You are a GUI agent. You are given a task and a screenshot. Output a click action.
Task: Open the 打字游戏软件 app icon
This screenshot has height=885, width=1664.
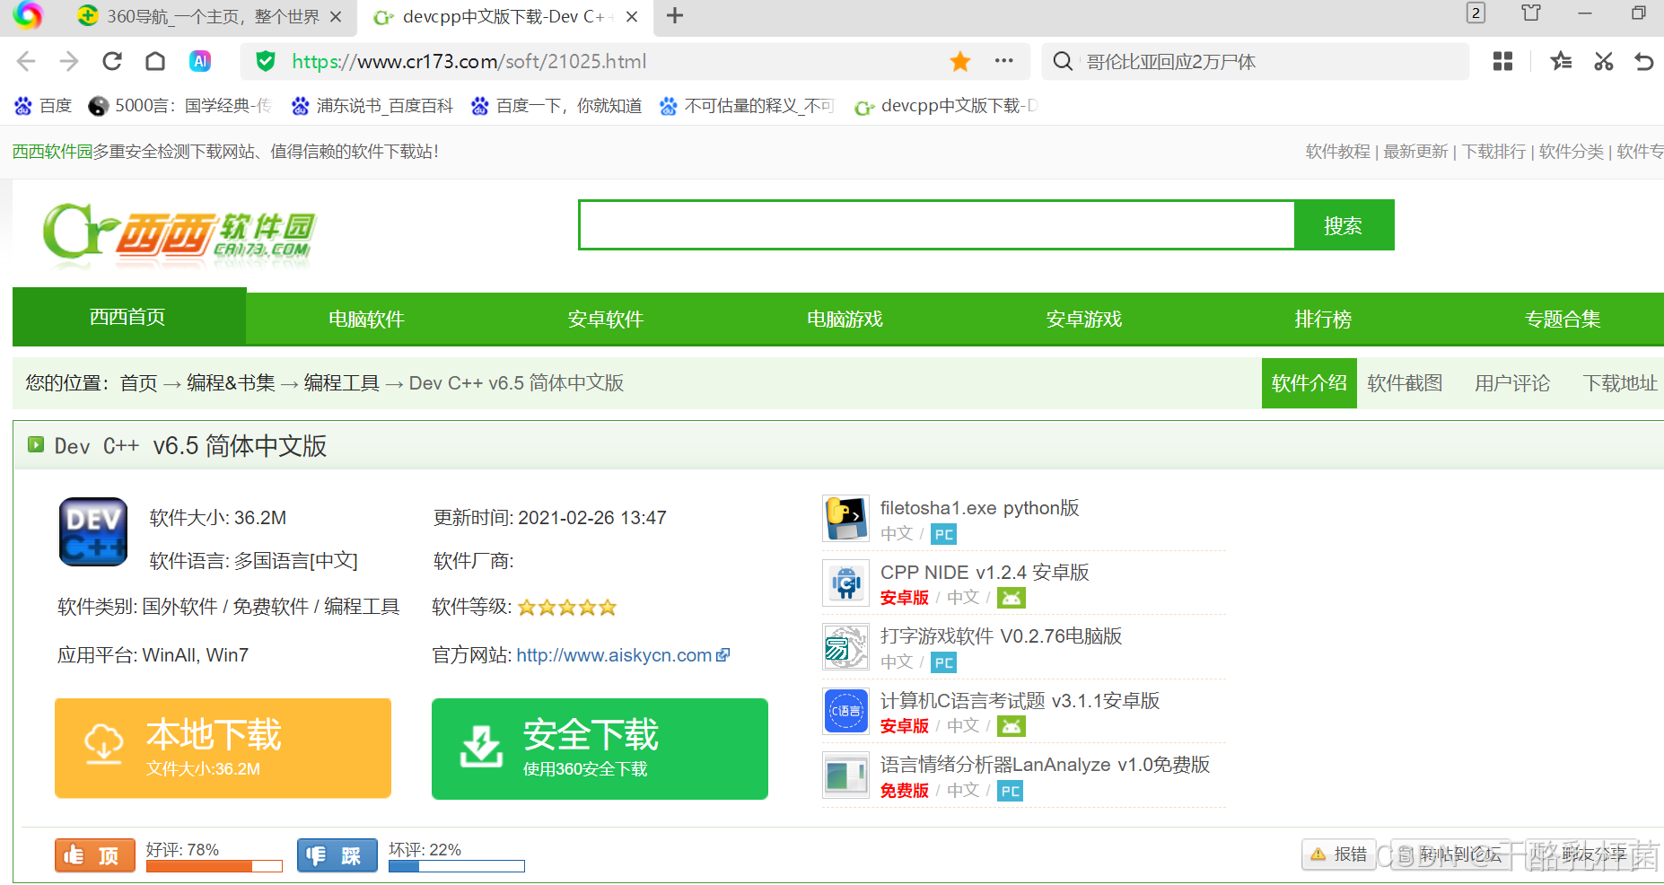click(x=846, y=647)
